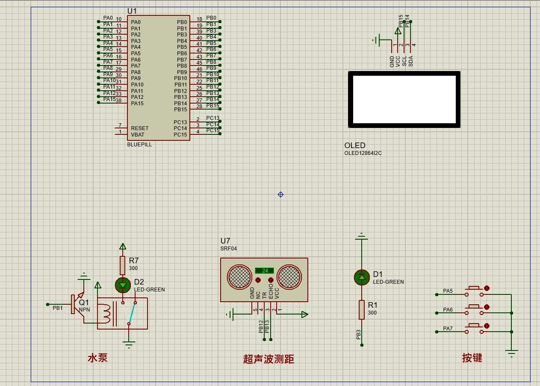
Task: Click the 水泵 section label
Action: coord(97,358)
